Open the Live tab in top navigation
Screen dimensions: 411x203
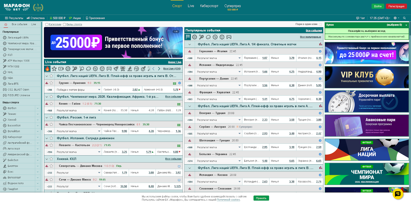[191, 6]
